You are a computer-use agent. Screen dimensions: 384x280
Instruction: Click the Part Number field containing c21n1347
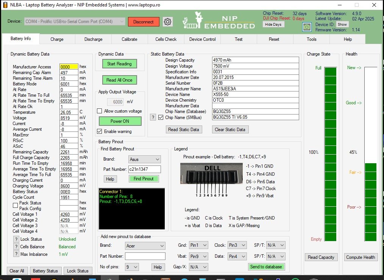coord(144,169)
